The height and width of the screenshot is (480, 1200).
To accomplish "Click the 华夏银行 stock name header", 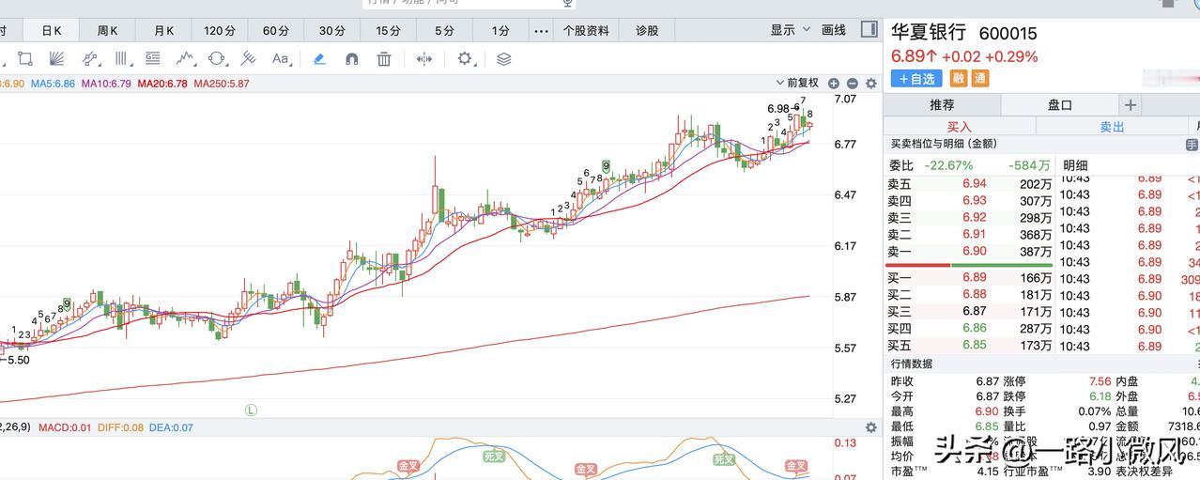I will [x=929, y=33].
